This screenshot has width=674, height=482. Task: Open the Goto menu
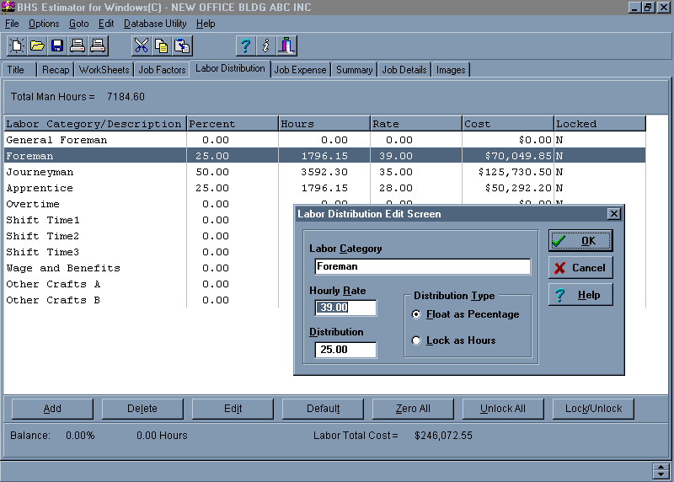[79, 24]
